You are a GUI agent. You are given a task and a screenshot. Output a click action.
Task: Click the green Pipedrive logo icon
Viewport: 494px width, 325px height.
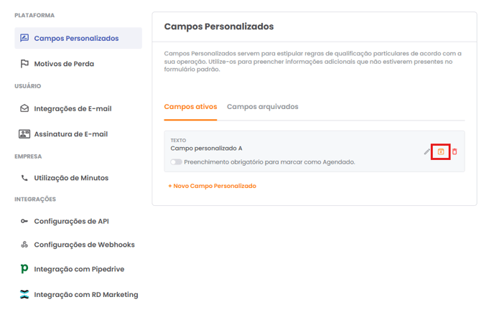pos(24,268)
